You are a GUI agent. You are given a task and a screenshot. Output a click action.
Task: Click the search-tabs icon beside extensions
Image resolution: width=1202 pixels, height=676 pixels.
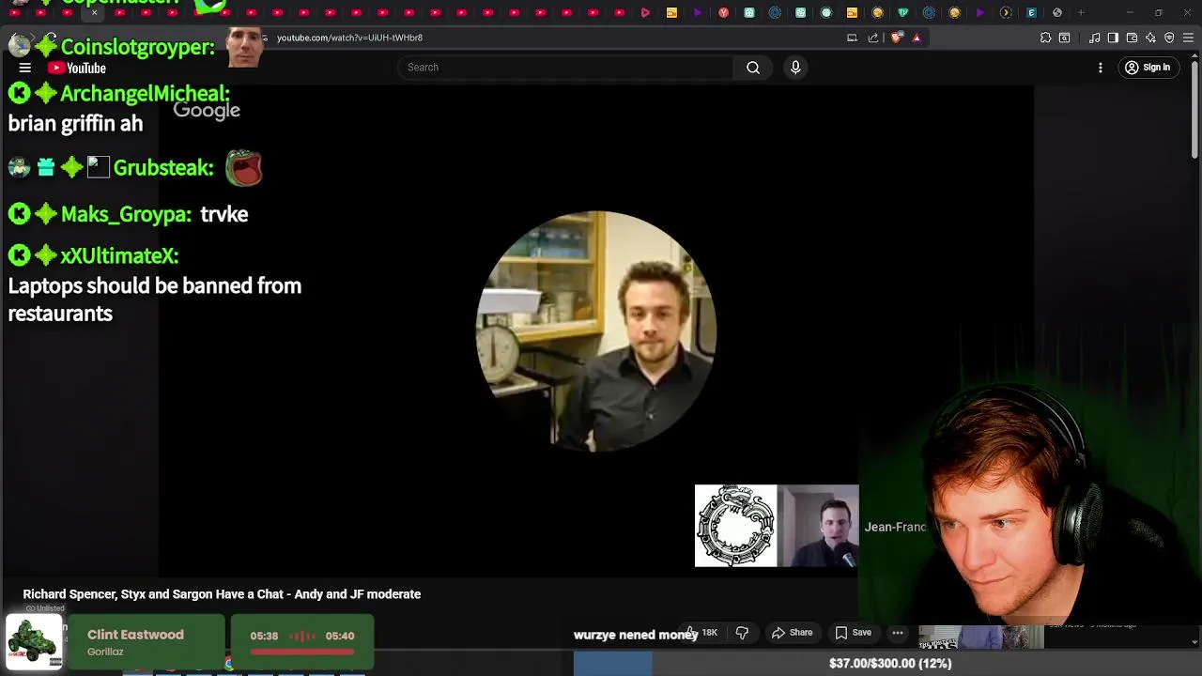tap(1064, 38)
